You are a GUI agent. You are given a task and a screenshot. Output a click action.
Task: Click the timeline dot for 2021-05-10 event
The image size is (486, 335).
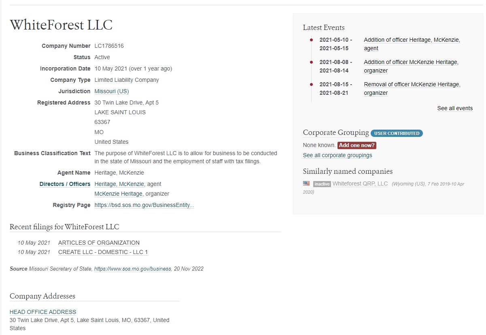coord(311,40)
